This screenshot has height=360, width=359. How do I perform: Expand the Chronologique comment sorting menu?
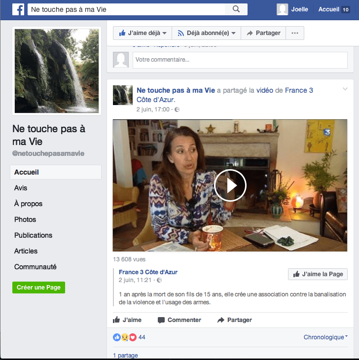coord(325,337)
